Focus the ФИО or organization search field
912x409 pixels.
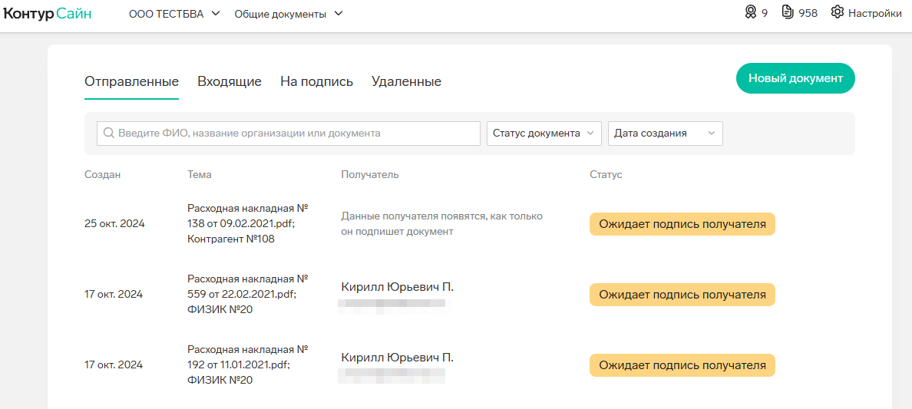click(x=289, y=134)
